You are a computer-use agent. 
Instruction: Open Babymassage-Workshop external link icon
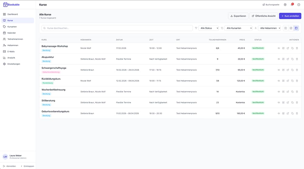pos(288,48)
